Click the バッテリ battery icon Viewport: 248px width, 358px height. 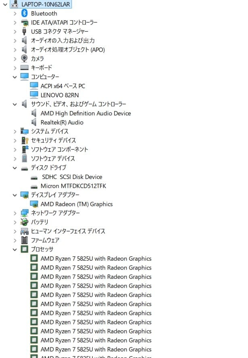coord(24,222)
